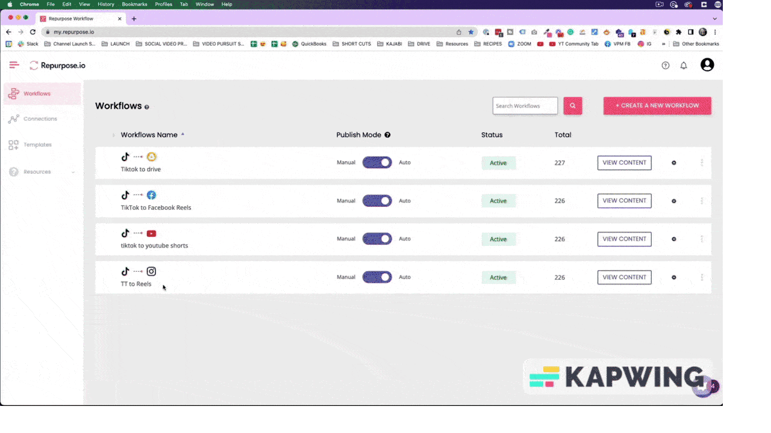Screen dimensions: 771x433
Task: Click the TikTok icon in Tiktok to drive row
Action: [x=125, y=157]
